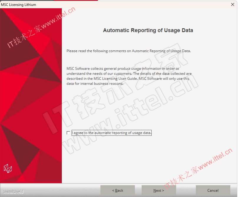Close the MSC Licensing Lithium window
240x197 pixels.
click(233, 4)
